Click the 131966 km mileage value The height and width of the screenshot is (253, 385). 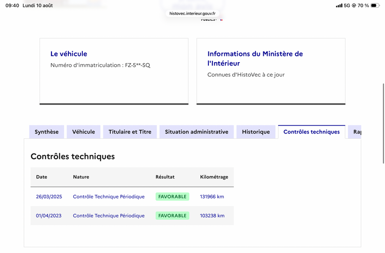point(212,197)
